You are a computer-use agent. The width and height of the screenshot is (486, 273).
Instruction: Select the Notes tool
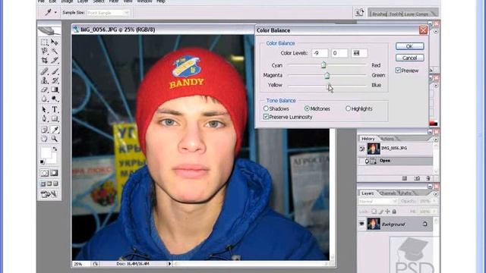coord(44,130)
